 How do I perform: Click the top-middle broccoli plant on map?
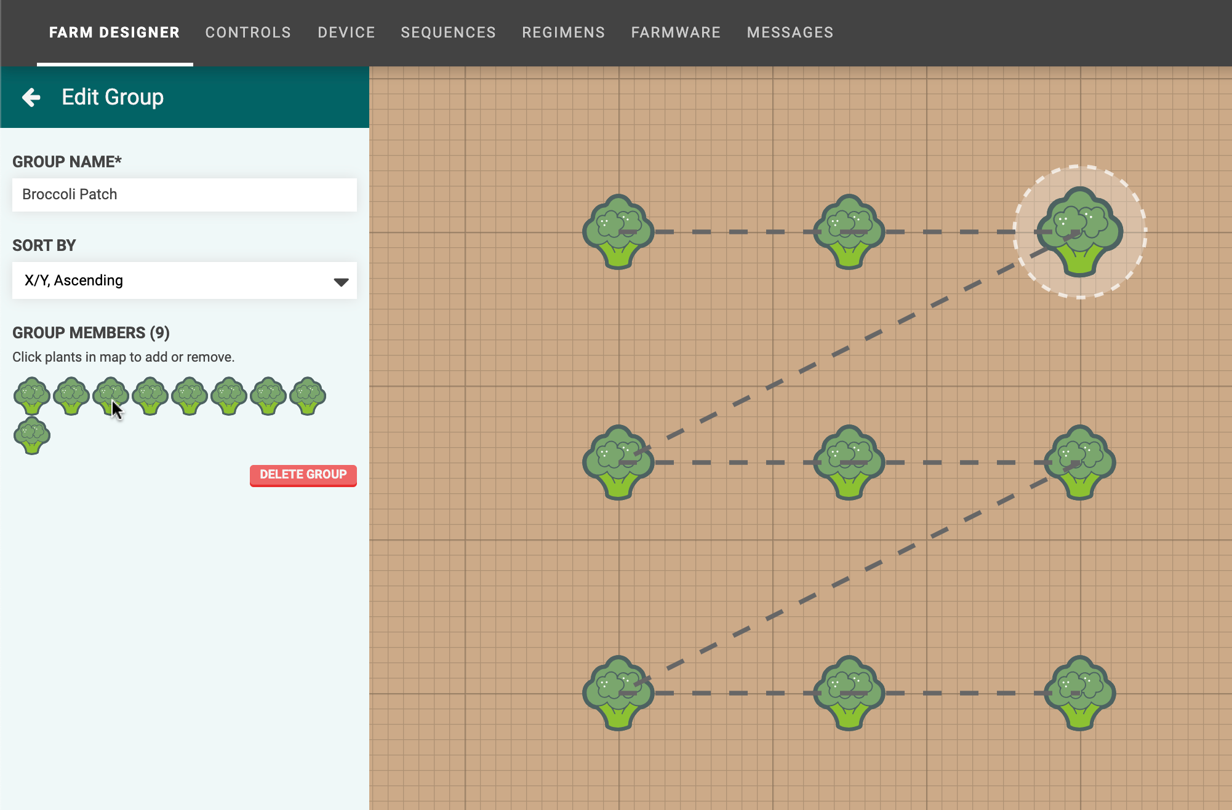(849, 232)
